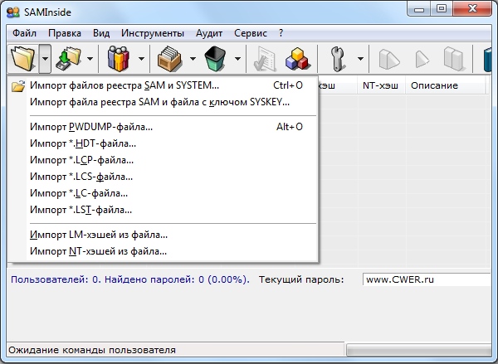Screen dimensions: 498x364
Task: Open the Аудит menu
Action: click(x=209, y=33)
